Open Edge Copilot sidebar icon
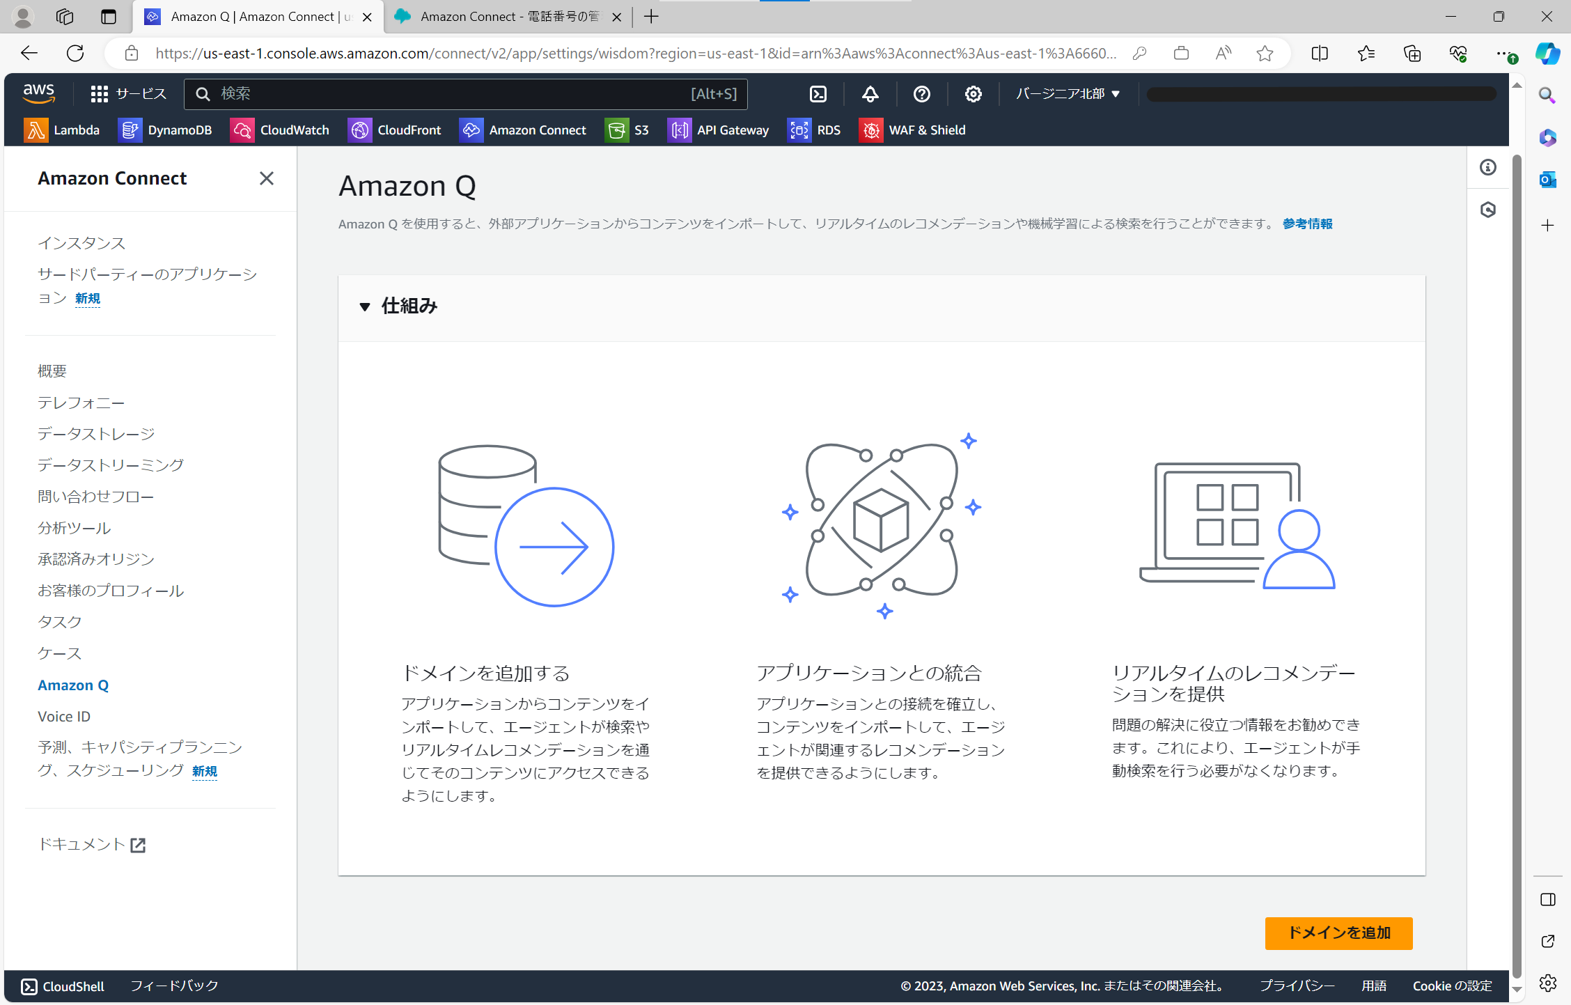This screenshot has width=1571, height=1005. [1548, 54]
